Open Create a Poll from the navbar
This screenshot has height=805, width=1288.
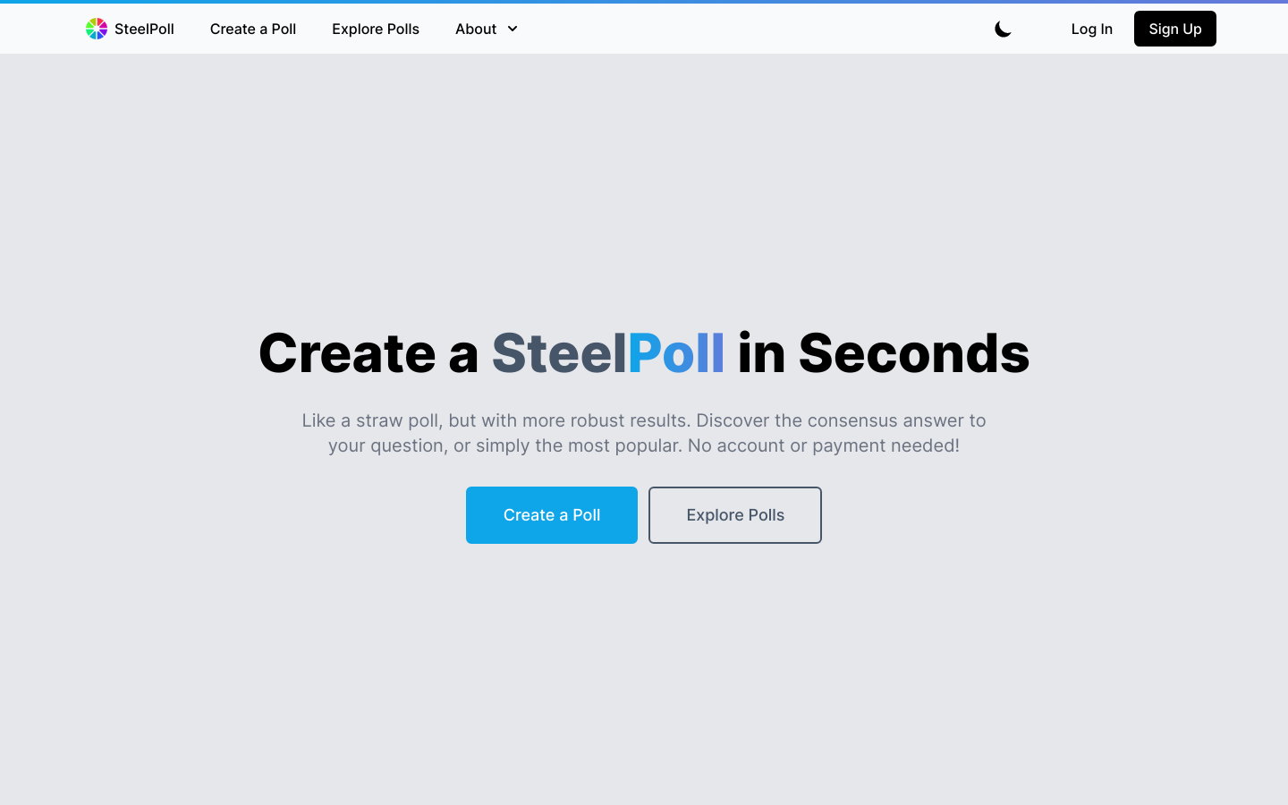pyautogui.click(x=252, y=29)
